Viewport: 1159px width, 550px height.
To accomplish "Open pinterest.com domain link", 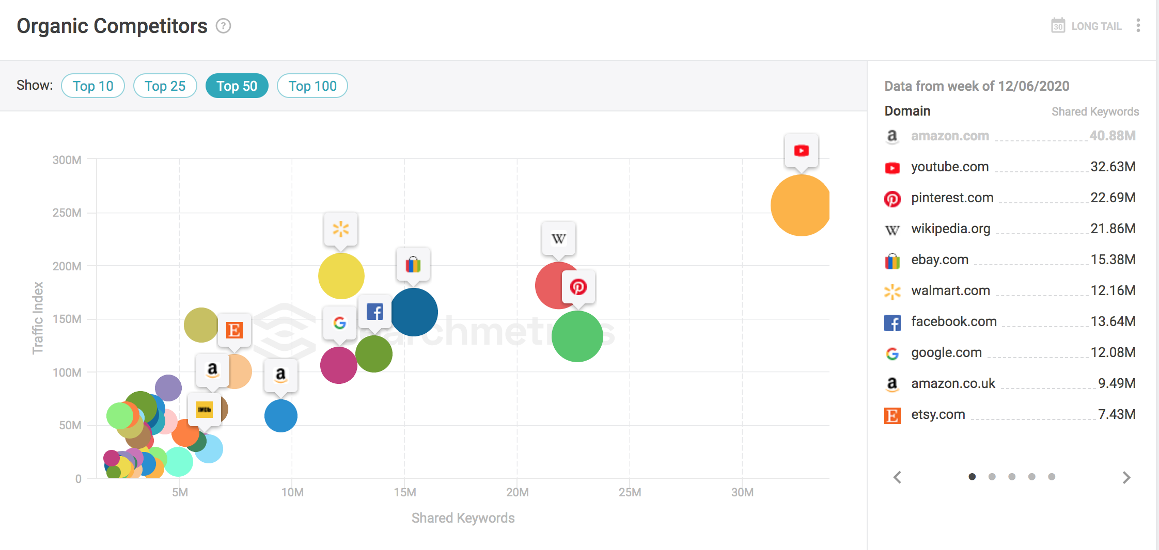I will point(952,198).
